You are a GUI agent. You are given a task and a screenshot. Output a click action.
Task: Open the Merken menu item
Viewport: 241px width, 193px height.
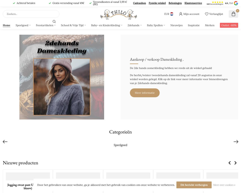(210, 25)
